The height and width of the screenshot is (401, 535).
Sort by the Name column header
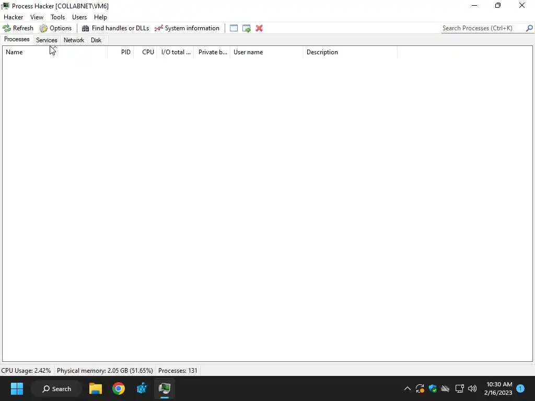click(x=55, y=52)
